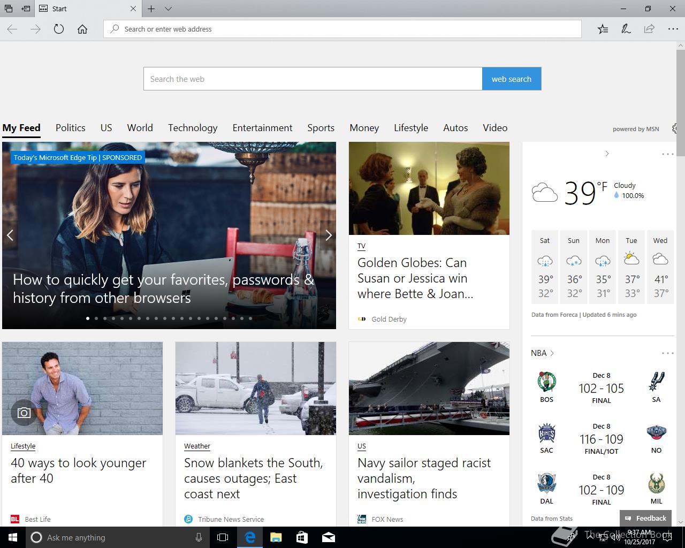The width and height of the screenshot is (685, 548).
Task: Open sponsored Edge tip headline
Action: coord(163,288)
